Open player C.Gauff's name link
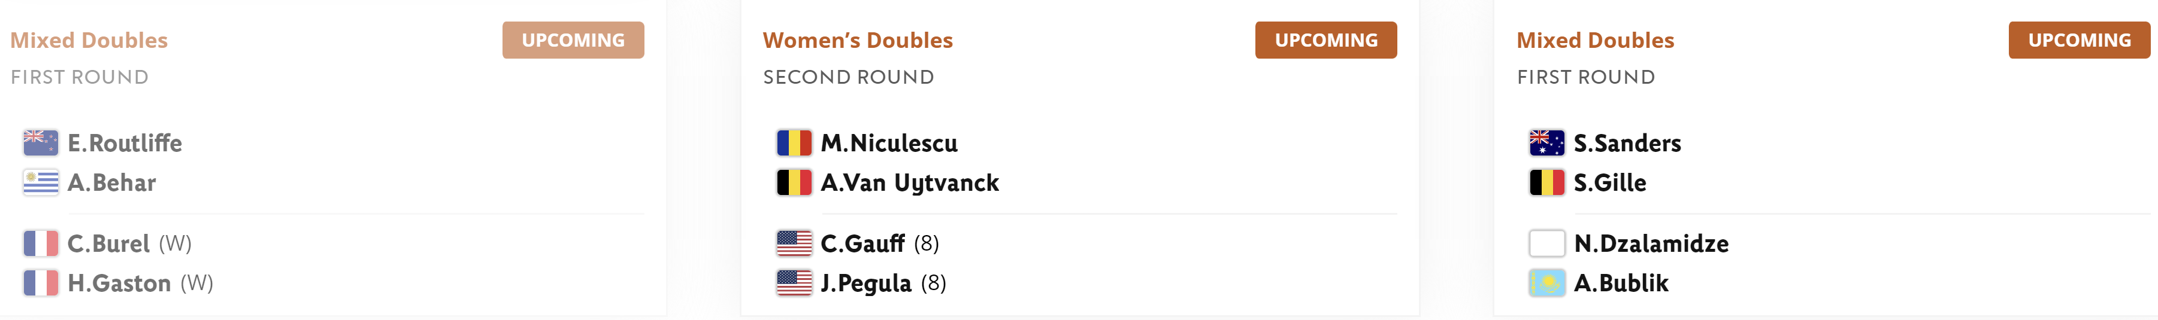The height and width of the screenshot is (320, 2158). (862, 243)
